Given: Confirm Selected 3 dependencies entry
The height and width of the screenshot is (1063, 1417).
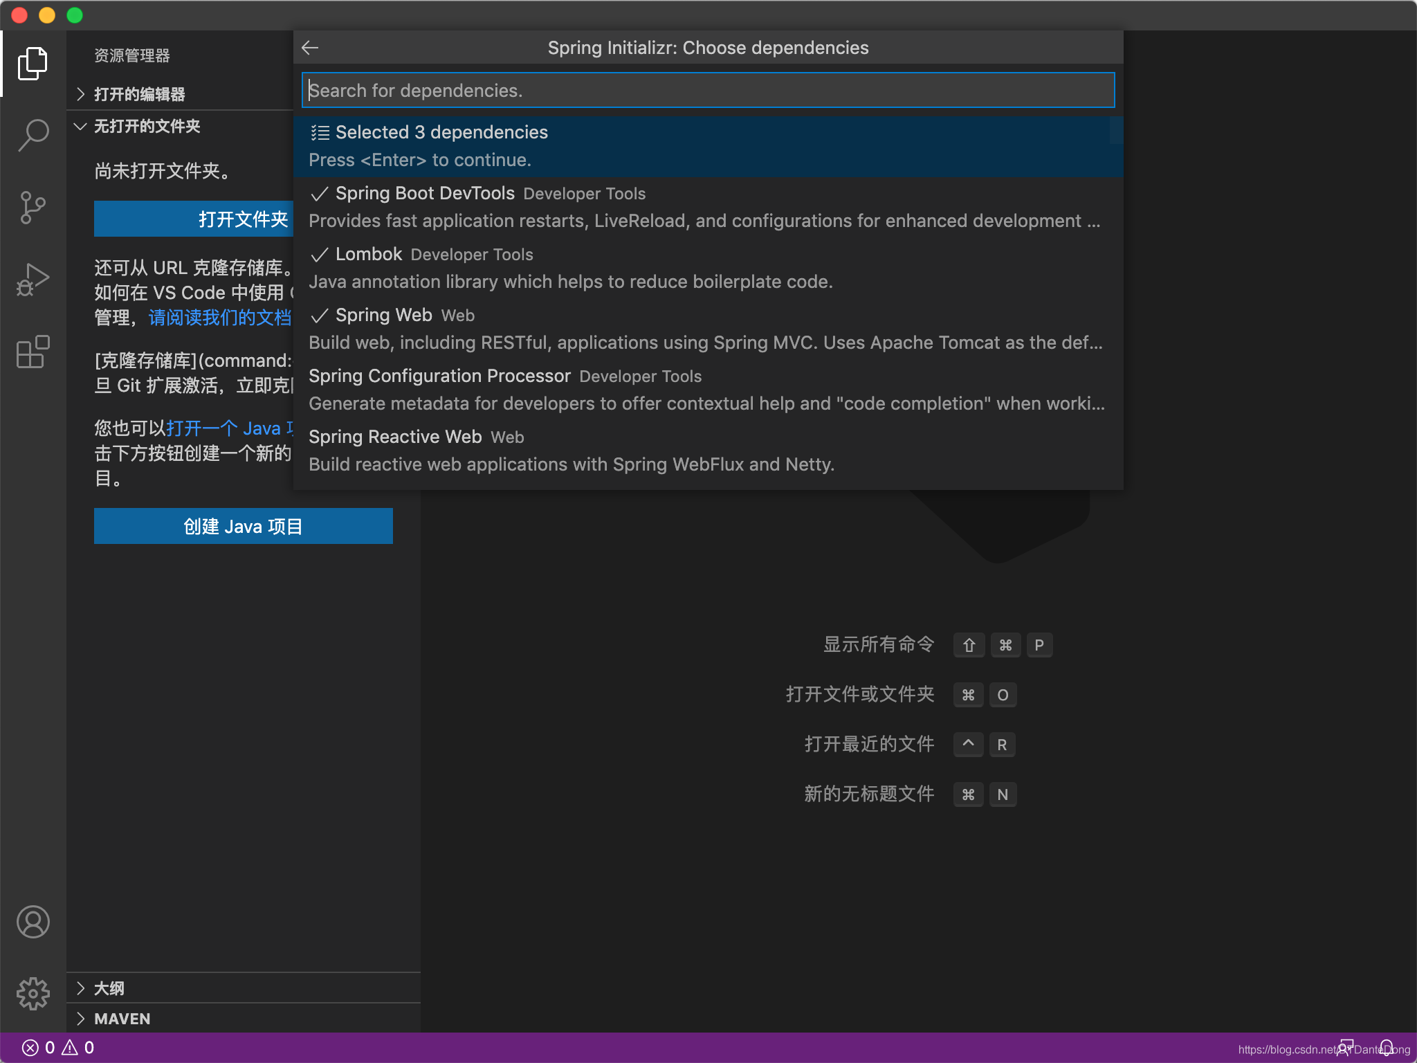Looking at the screenshot, I should coord(708,146).
